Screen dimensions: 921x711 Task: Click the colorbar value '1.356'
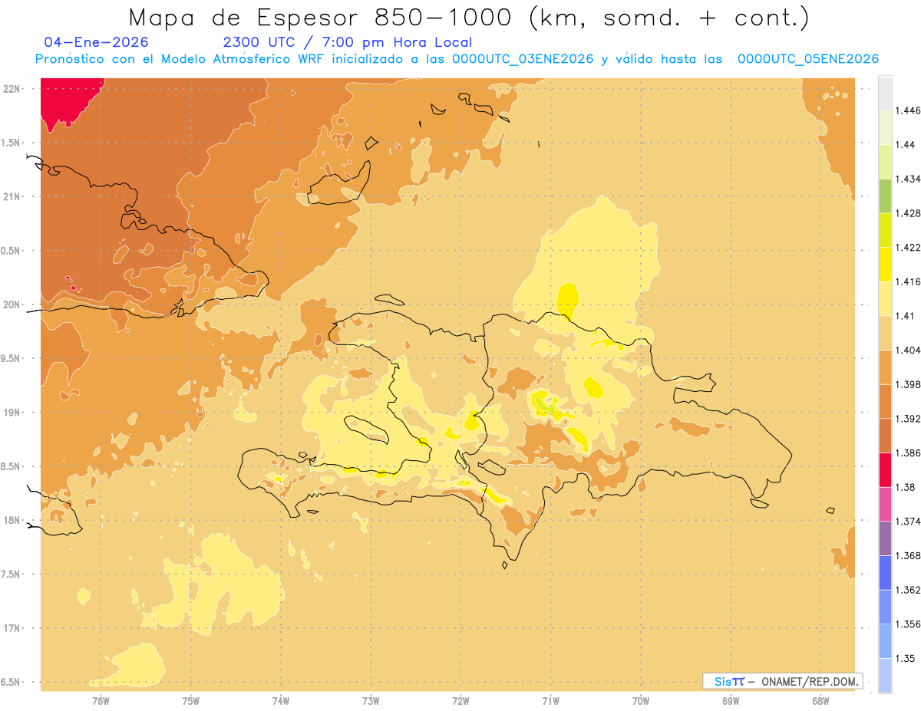pos(908,624)
